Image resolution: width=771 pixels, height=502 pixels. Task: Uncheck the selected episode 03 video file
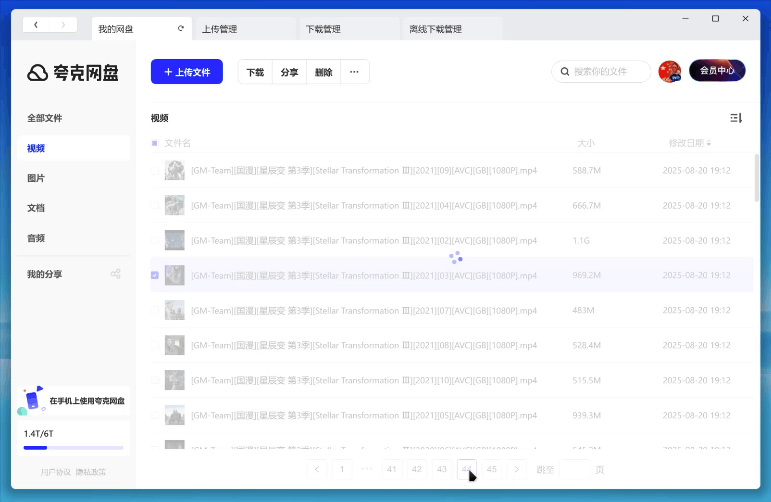point(155,275)
